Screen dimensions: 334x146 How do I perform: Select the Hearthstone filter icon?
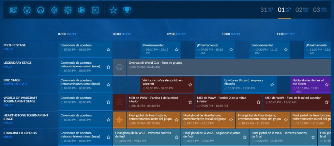coord(54,10)
